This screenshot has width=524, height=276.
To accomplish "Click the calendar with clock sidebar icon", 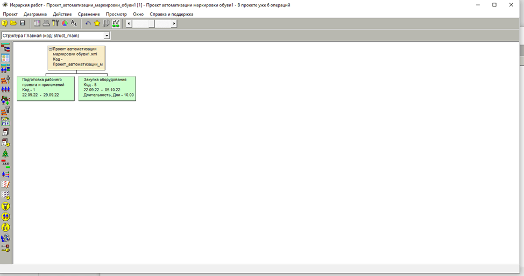I will tap(5, 142).
